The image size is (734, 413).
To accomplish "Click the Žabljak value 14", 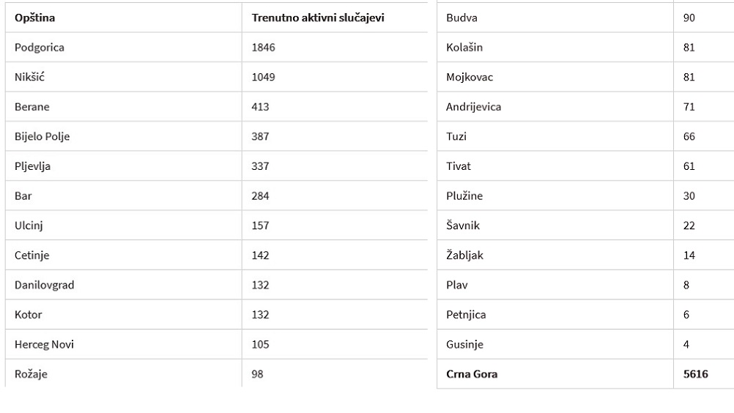I will pyautogui.click(x=689, y=256).
